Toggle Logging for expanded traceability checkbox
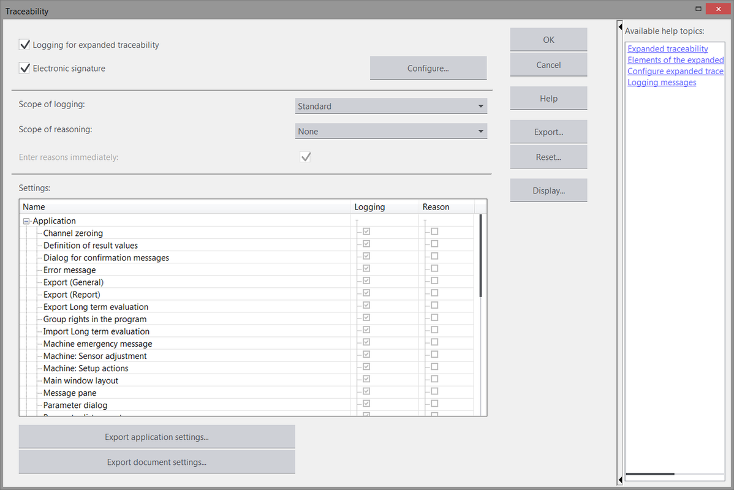Viewport: 734px width, 490px height. point(25,45)
